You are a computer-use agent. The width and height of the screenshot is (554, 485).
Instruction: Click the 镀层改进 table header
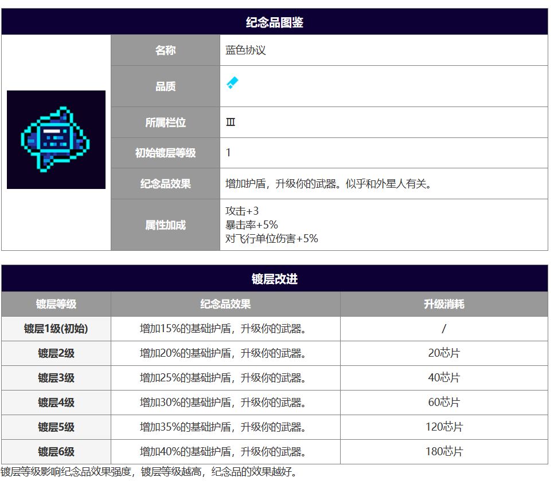coord(275,279)
